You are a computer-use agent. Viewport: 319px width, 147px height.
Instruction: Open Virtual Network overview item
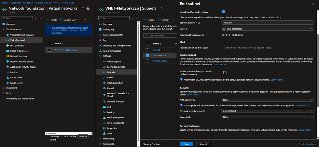pyautogui.click(x=22, y=35)
